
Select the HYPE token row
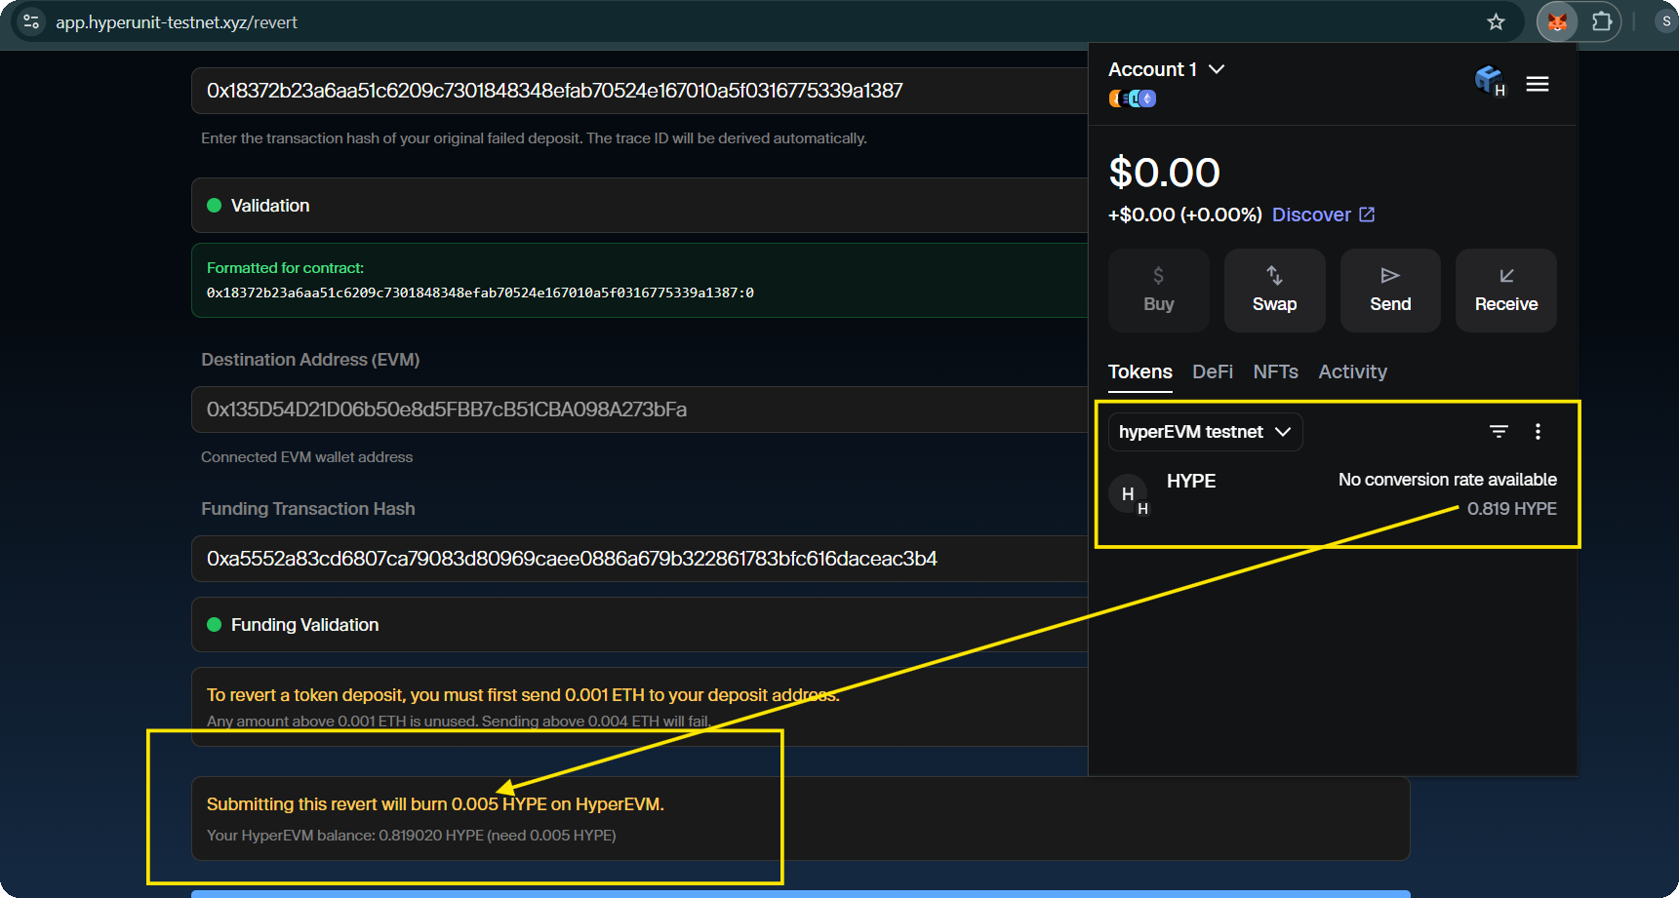tap(1333, 493)
